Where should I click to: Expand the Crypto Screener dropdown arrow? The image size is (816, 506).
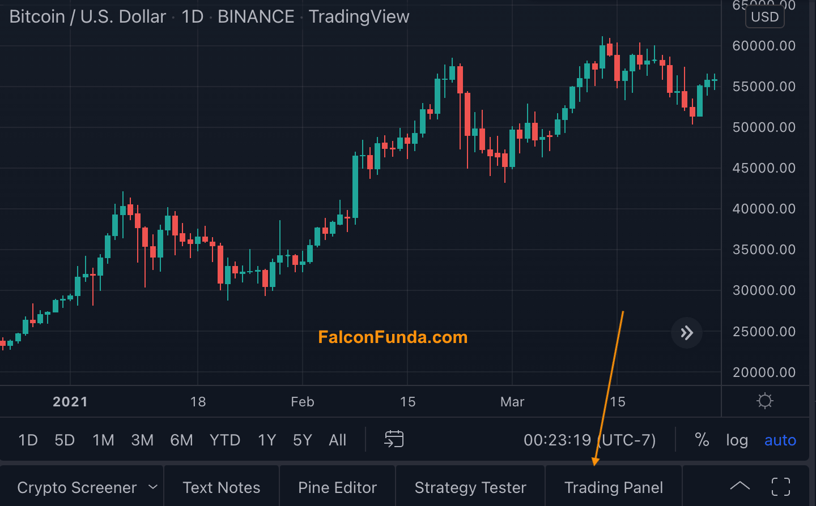coord(153,487)
